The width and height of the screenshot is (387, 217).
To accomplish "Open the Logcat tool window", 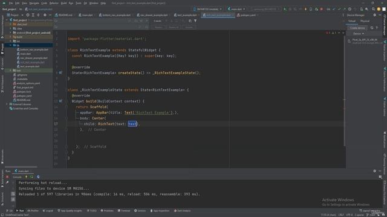I will [48, 210].
